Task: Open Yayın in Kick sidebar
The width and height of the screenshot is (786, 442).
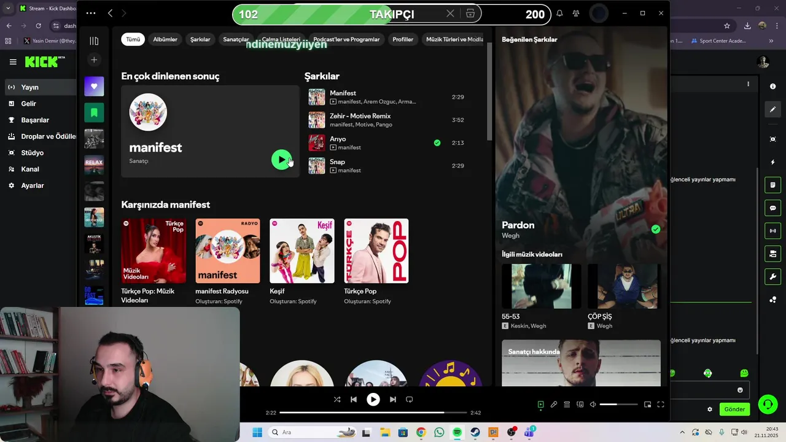Action: pyautogui.click(x=41, y=87)
